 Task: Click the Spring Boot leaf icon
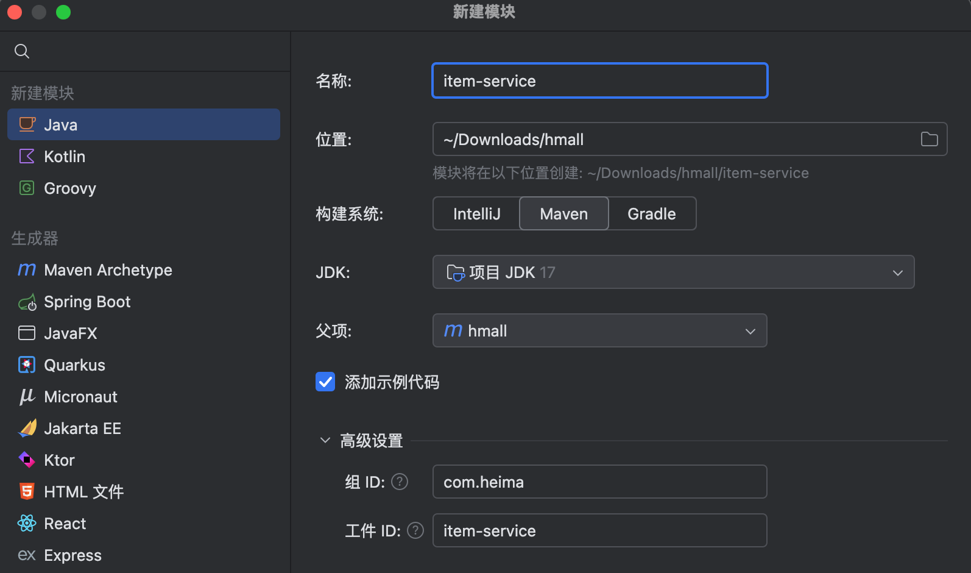[x=27, y=302]
